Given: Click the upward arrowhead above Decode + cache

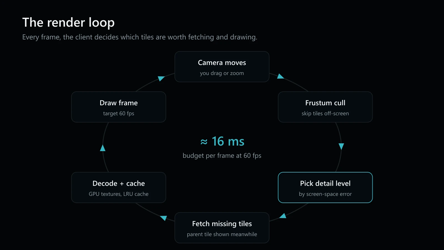Looking at the screenshot, I should tap(103, 148).
